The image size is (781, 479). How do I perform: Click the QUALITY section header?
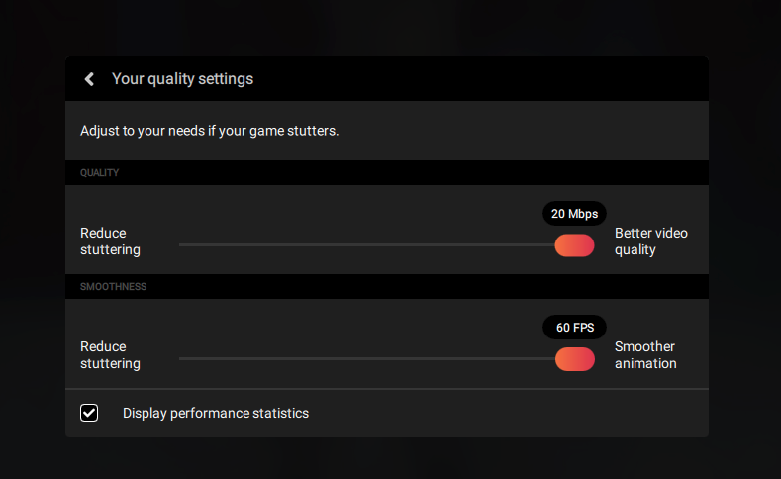pos(99,173)
